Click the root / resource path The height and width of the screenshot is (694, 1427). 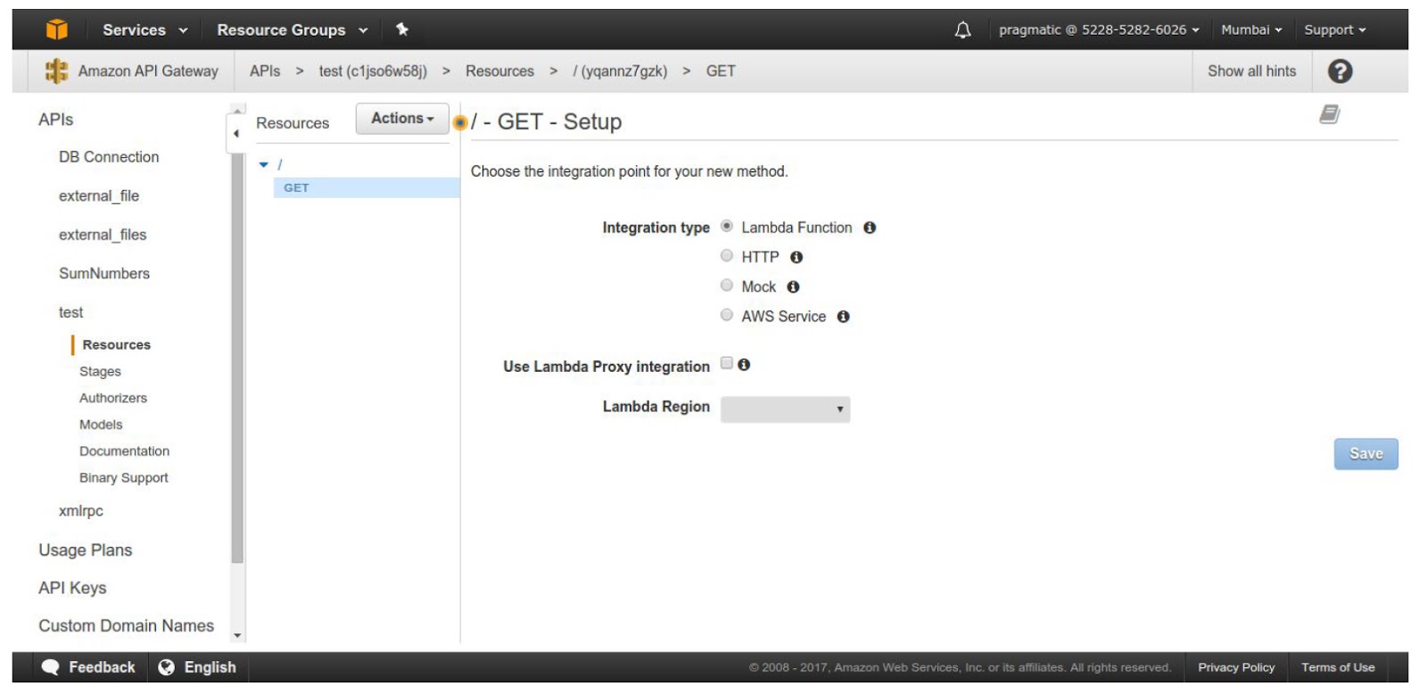pos(280,164)
